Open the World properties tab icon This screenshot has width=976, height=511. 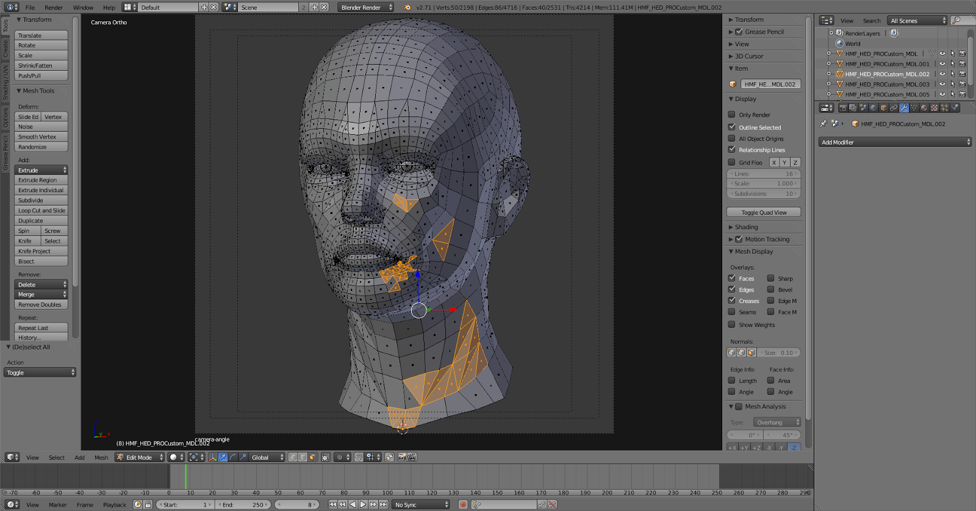(x=873, y=108)
